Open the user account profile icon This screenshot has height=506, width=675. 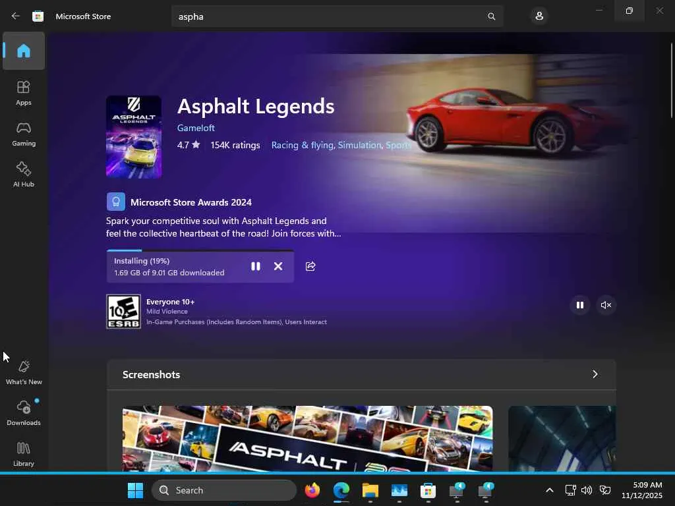pos(539,16)
